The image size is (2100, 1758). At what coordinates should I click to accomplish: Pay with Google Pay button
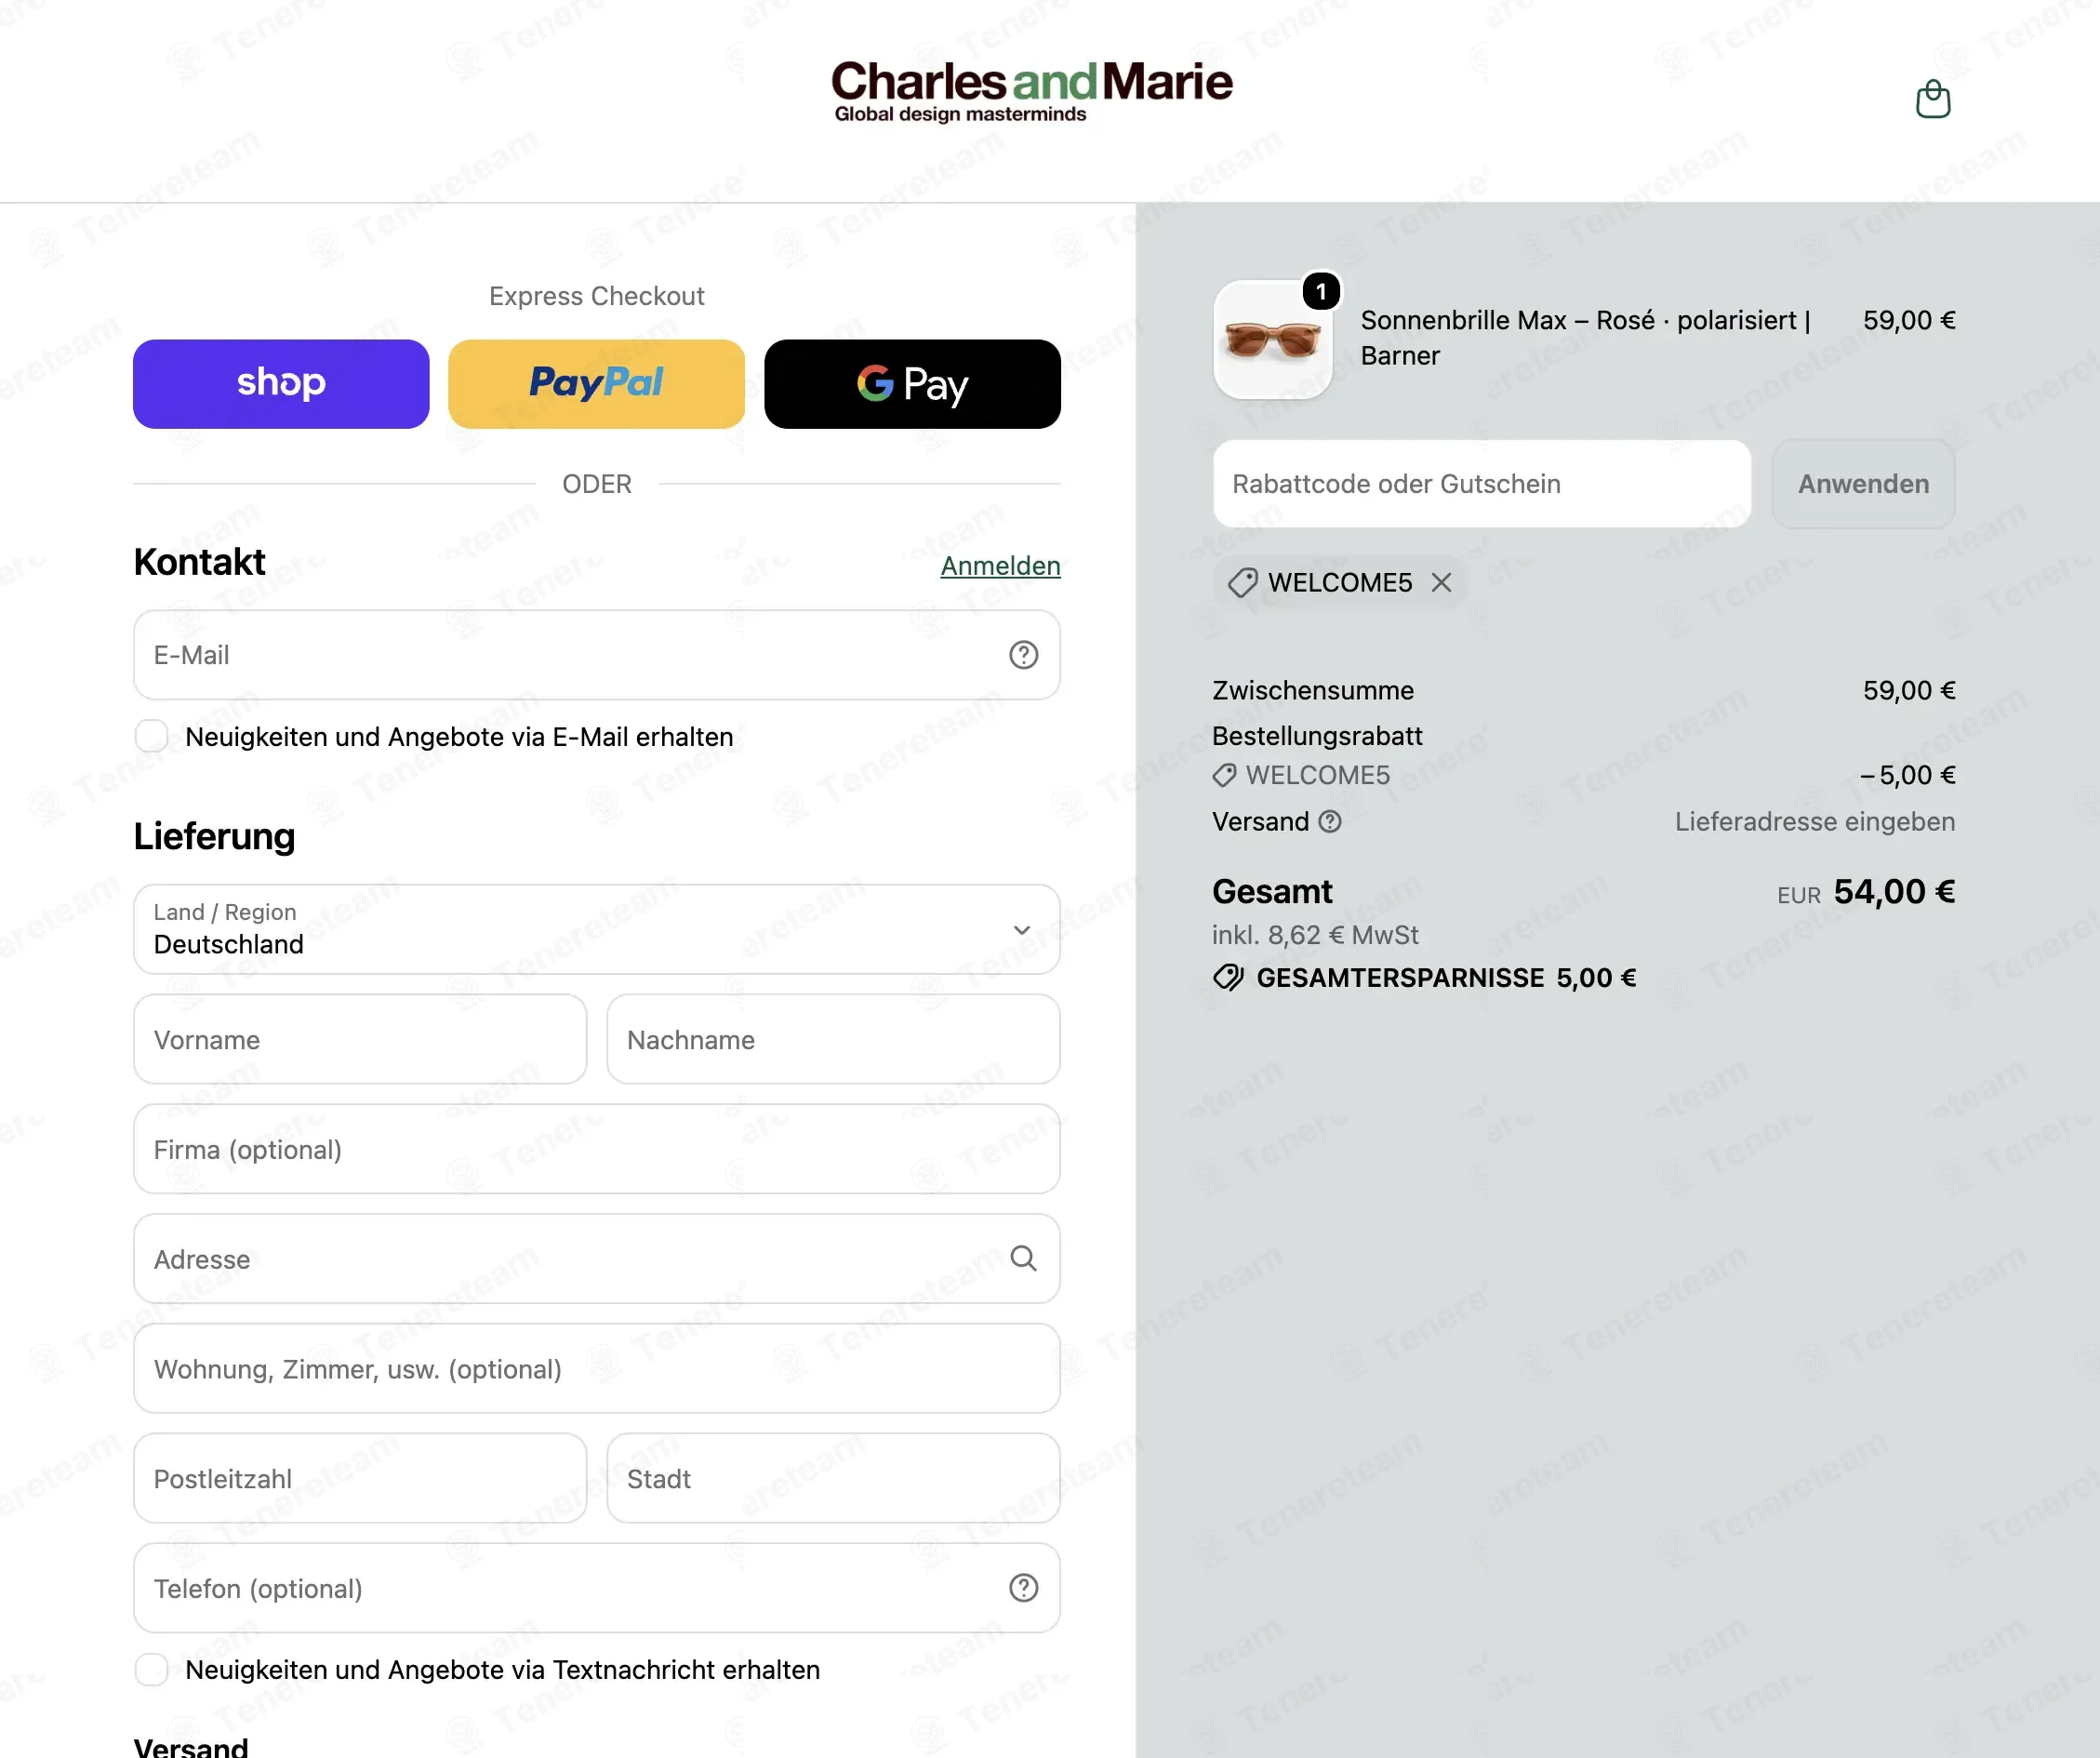(x=912, y=384)
